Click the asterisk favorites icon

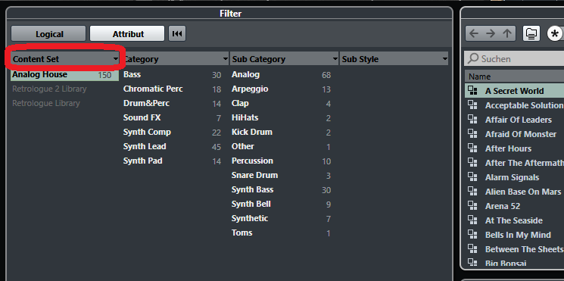pyautogui.click(x=555, y=34)
